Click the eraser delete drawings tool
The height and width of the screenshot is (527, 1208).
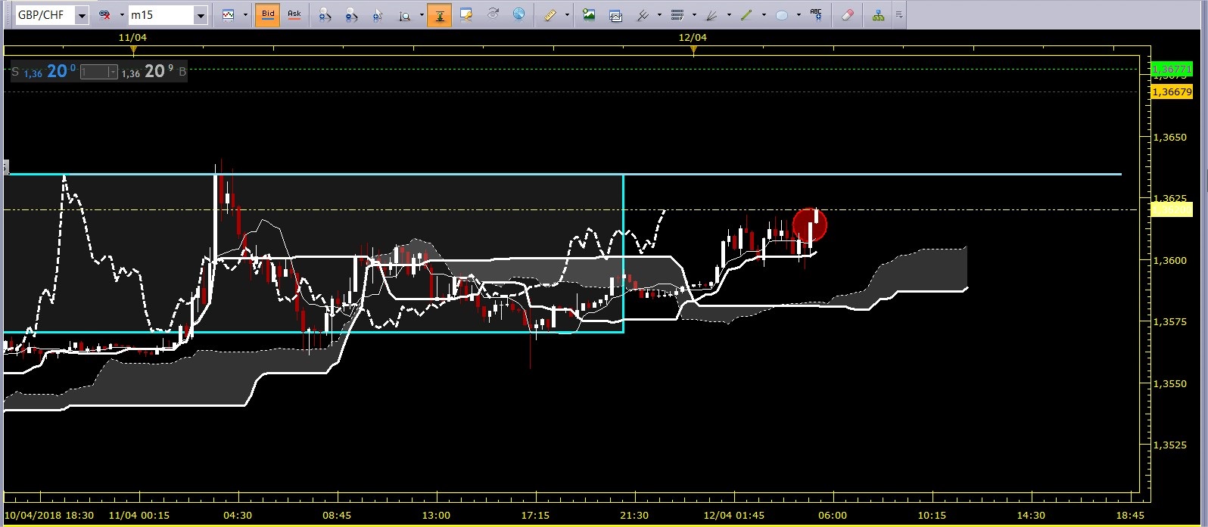[x=848, y=14]
